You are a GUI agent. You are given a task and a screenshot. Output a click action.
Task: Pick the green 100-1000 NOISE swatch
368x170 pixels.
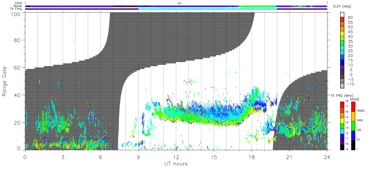353,126
